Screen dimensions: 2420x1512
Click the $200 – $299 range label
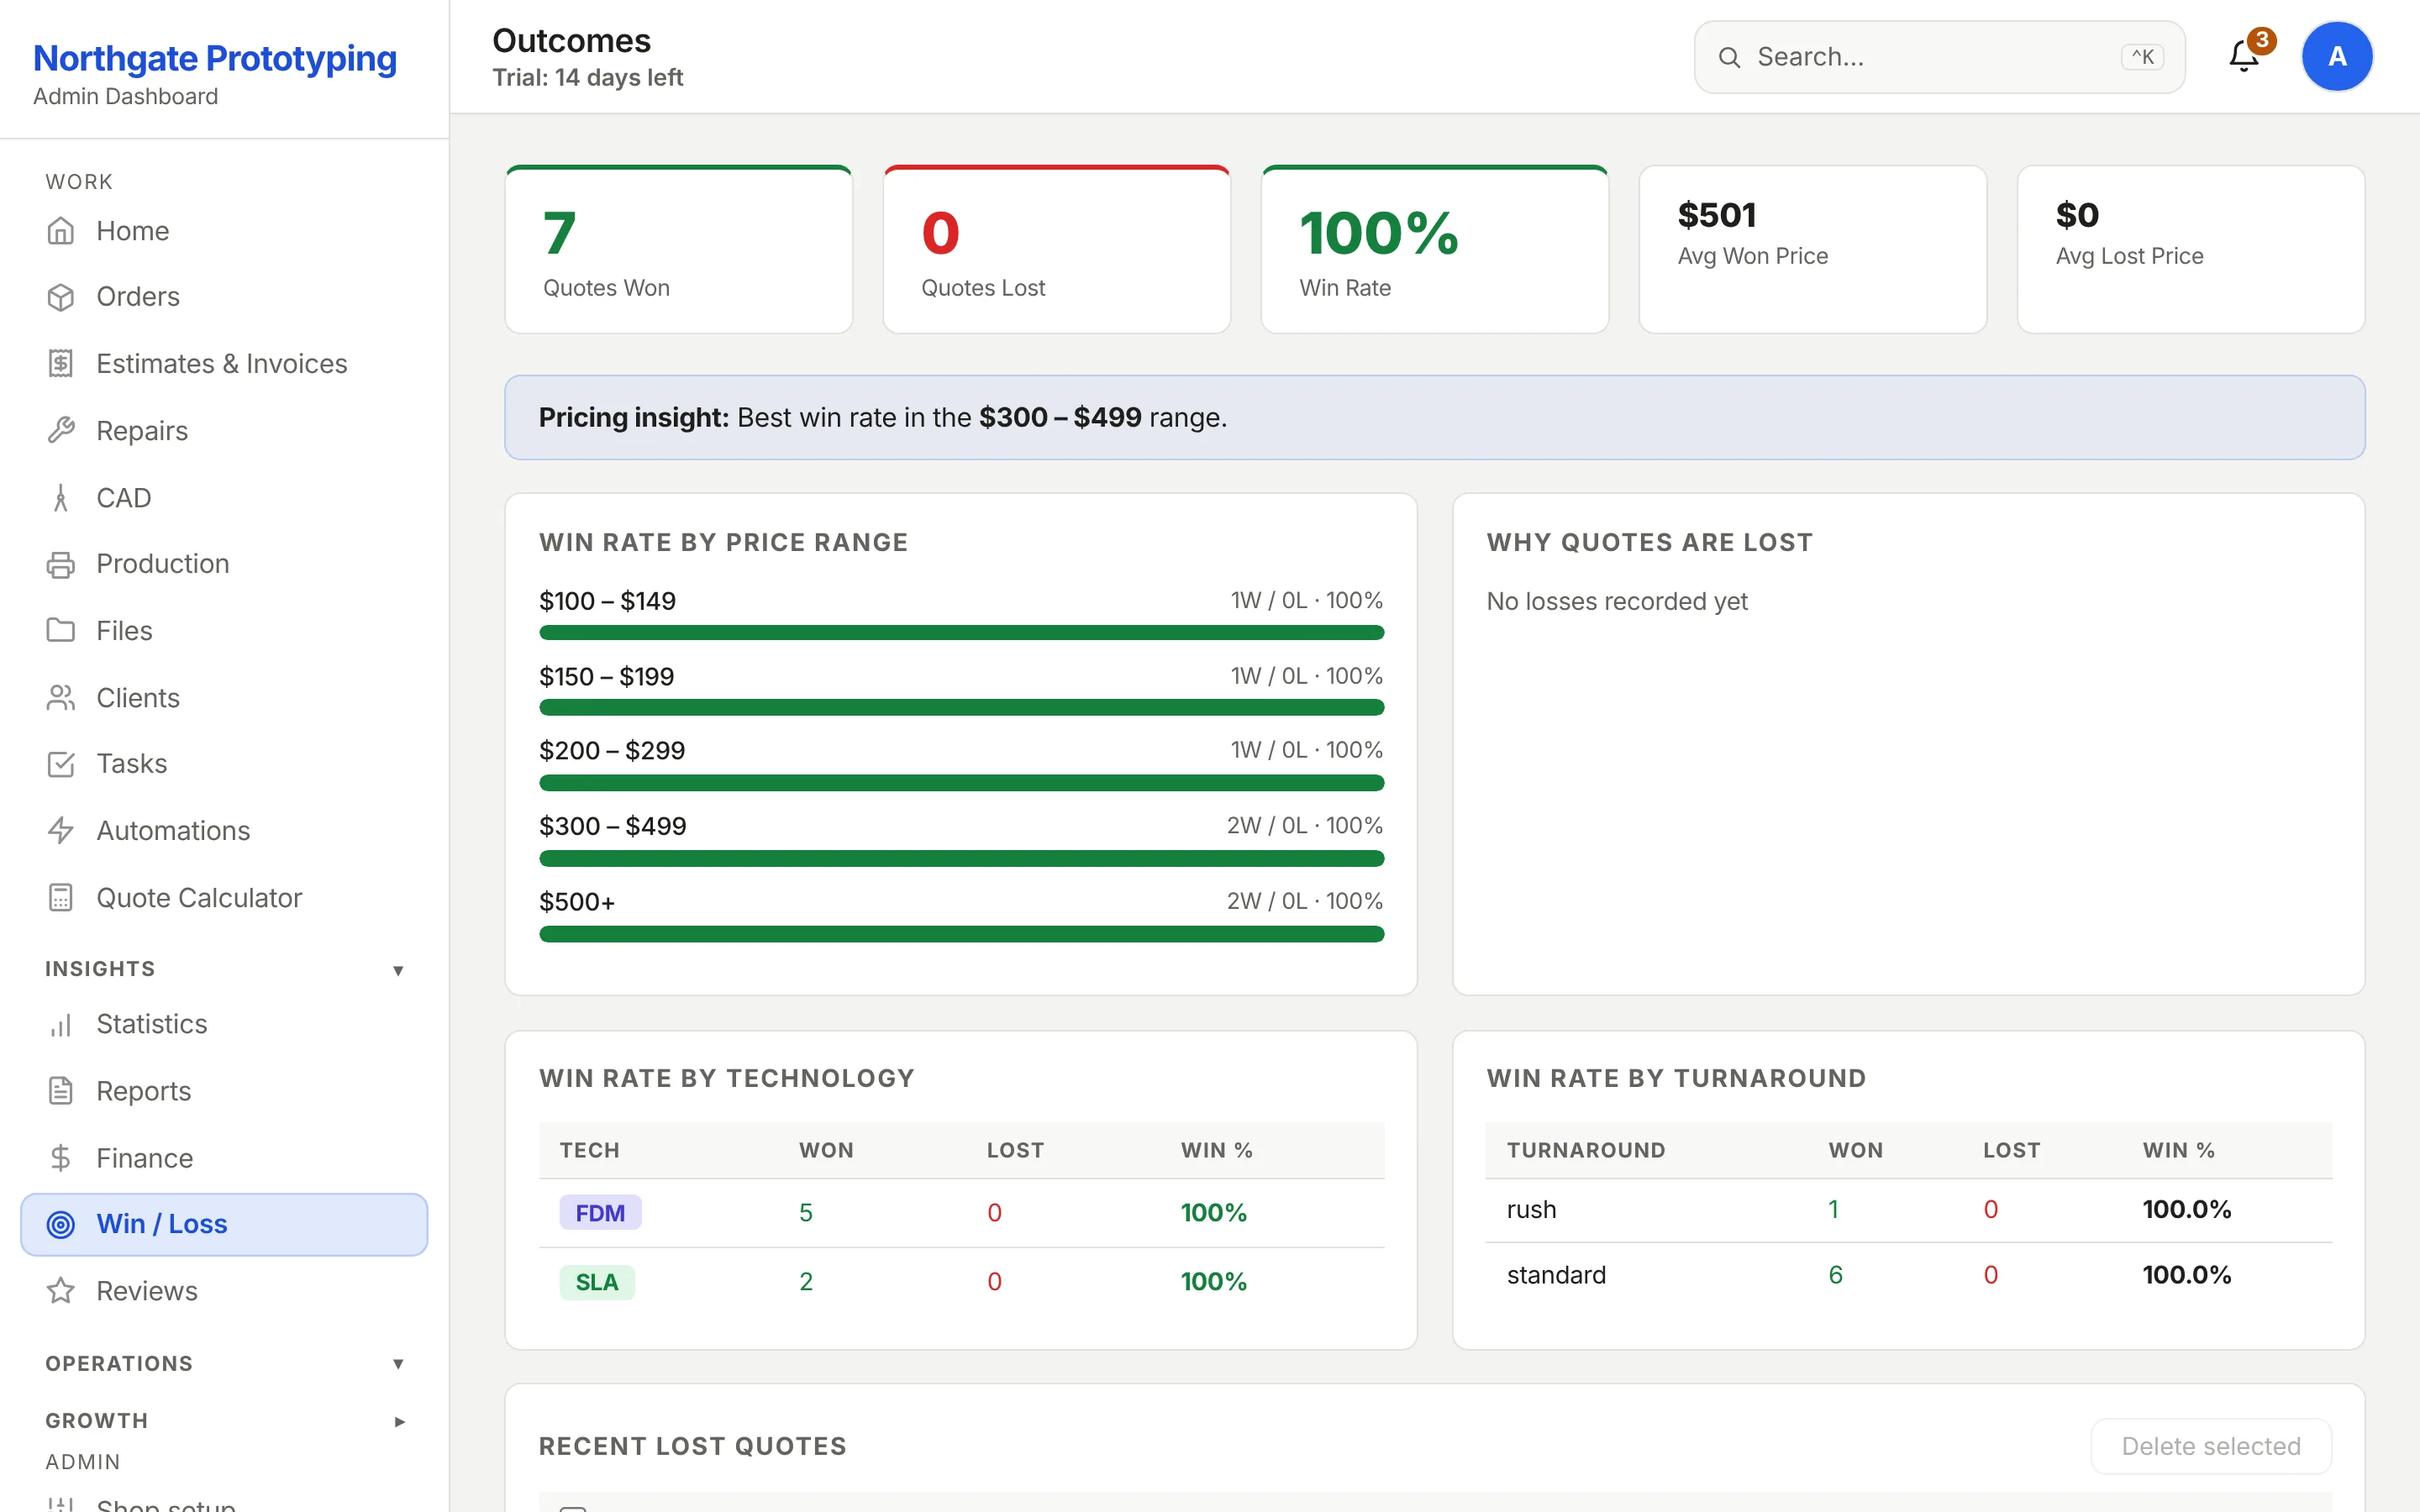pos(612,751)
